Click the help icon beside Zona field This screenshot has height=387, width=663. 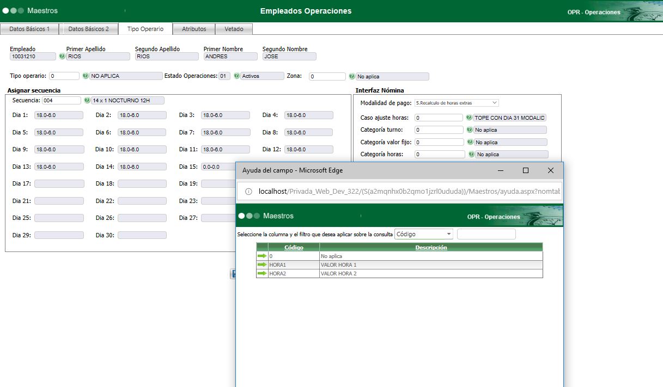click(x=352, y=77)
